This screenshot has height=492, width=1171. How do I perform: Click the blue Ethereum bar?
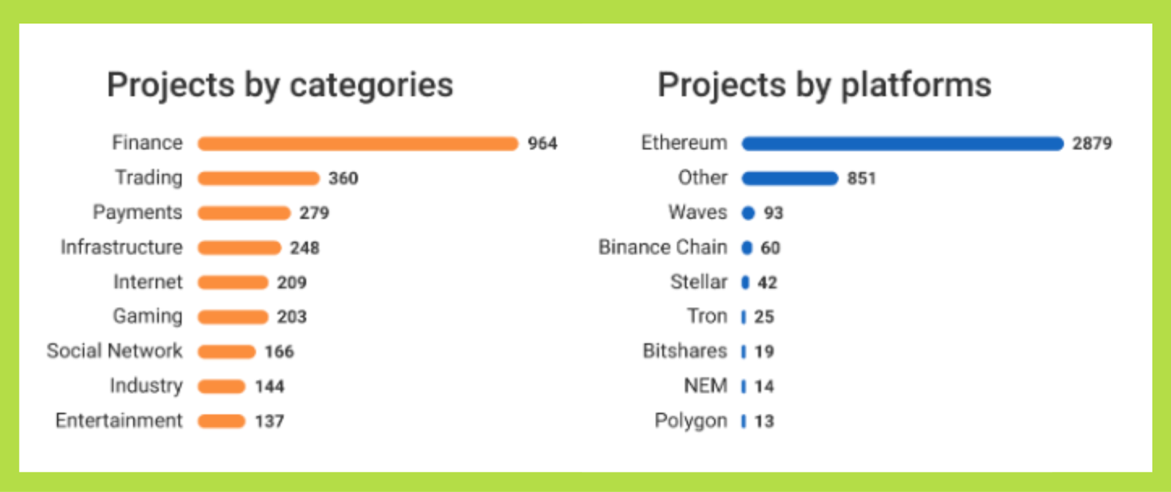(902, 143)
